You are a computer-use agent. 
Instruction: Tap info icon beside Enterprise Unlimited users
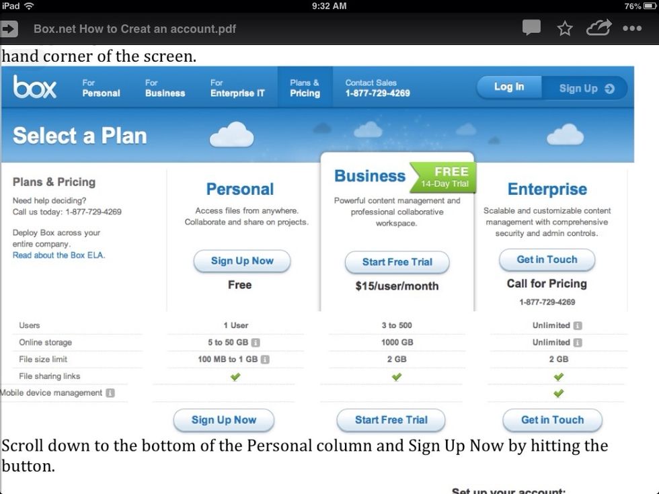tap(578, 326)
